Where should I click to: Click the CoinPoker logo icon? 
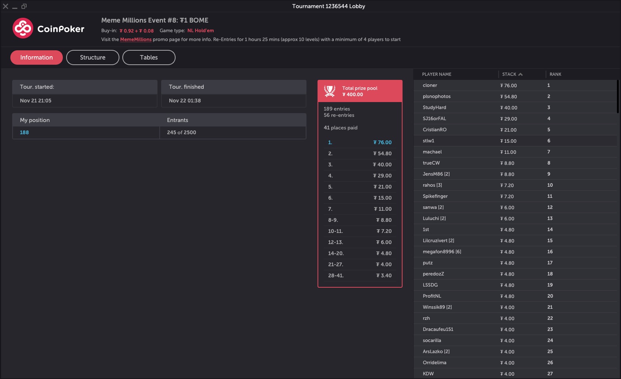click(x=23, y=28)
